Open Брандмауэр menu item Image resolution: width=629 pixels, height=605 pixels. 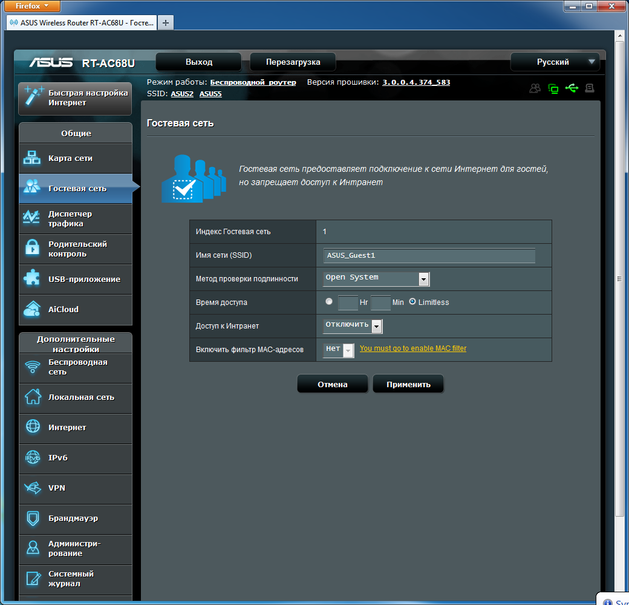point(76,518)
